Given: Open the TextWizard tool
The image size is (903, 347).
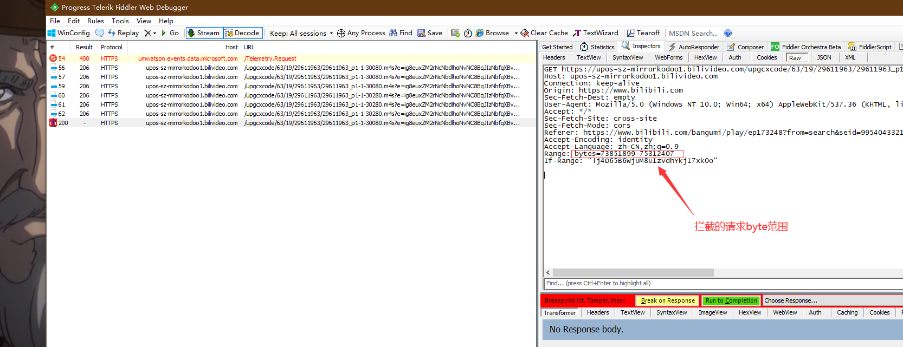Looking at the screenshot, I should (596, 33).
